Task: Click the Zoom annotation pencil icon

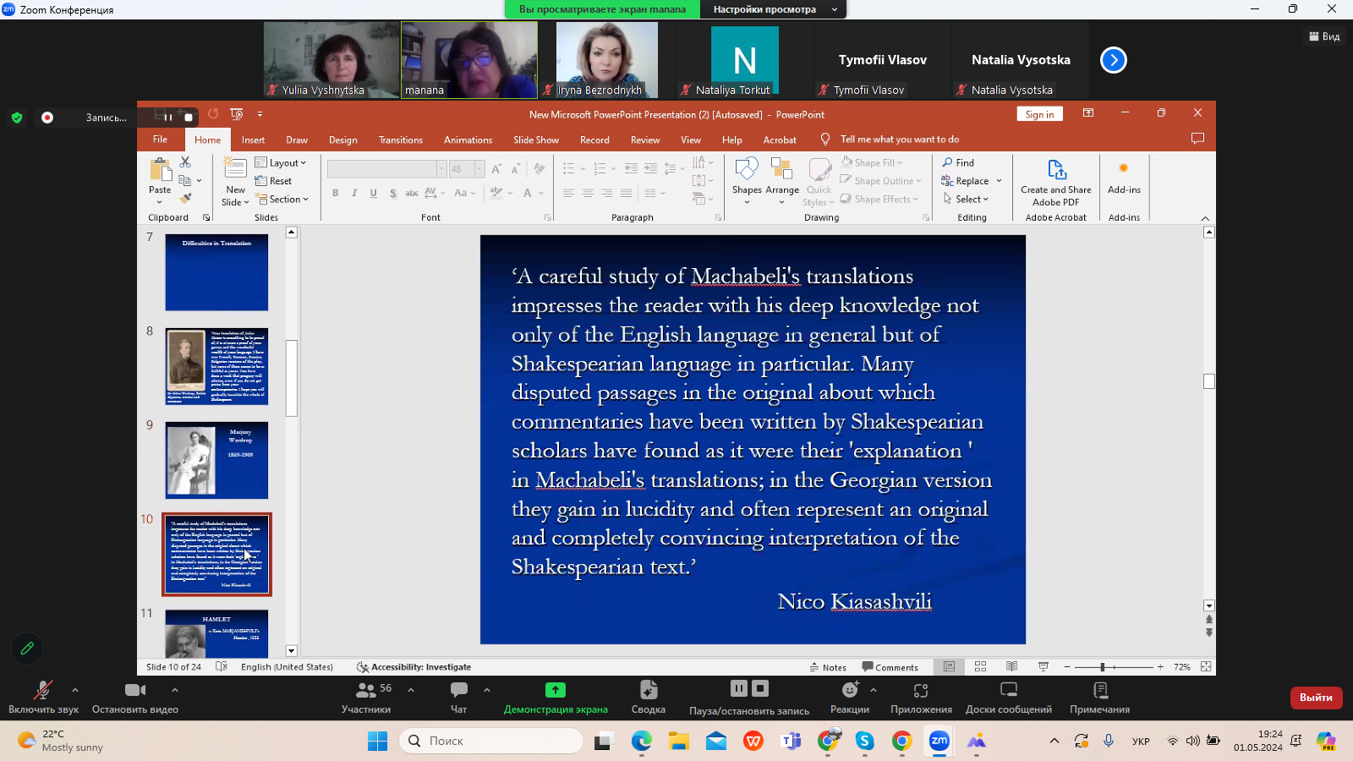Action: (27, 649)
